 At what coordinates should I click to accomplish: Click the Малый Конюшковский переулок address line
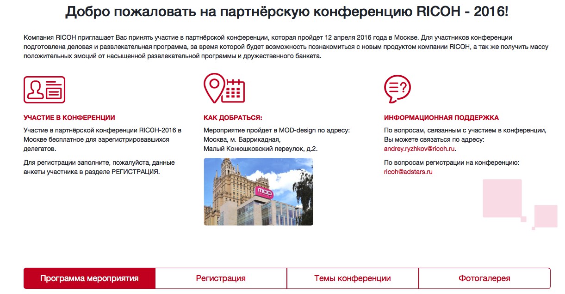tap(261, 149)
